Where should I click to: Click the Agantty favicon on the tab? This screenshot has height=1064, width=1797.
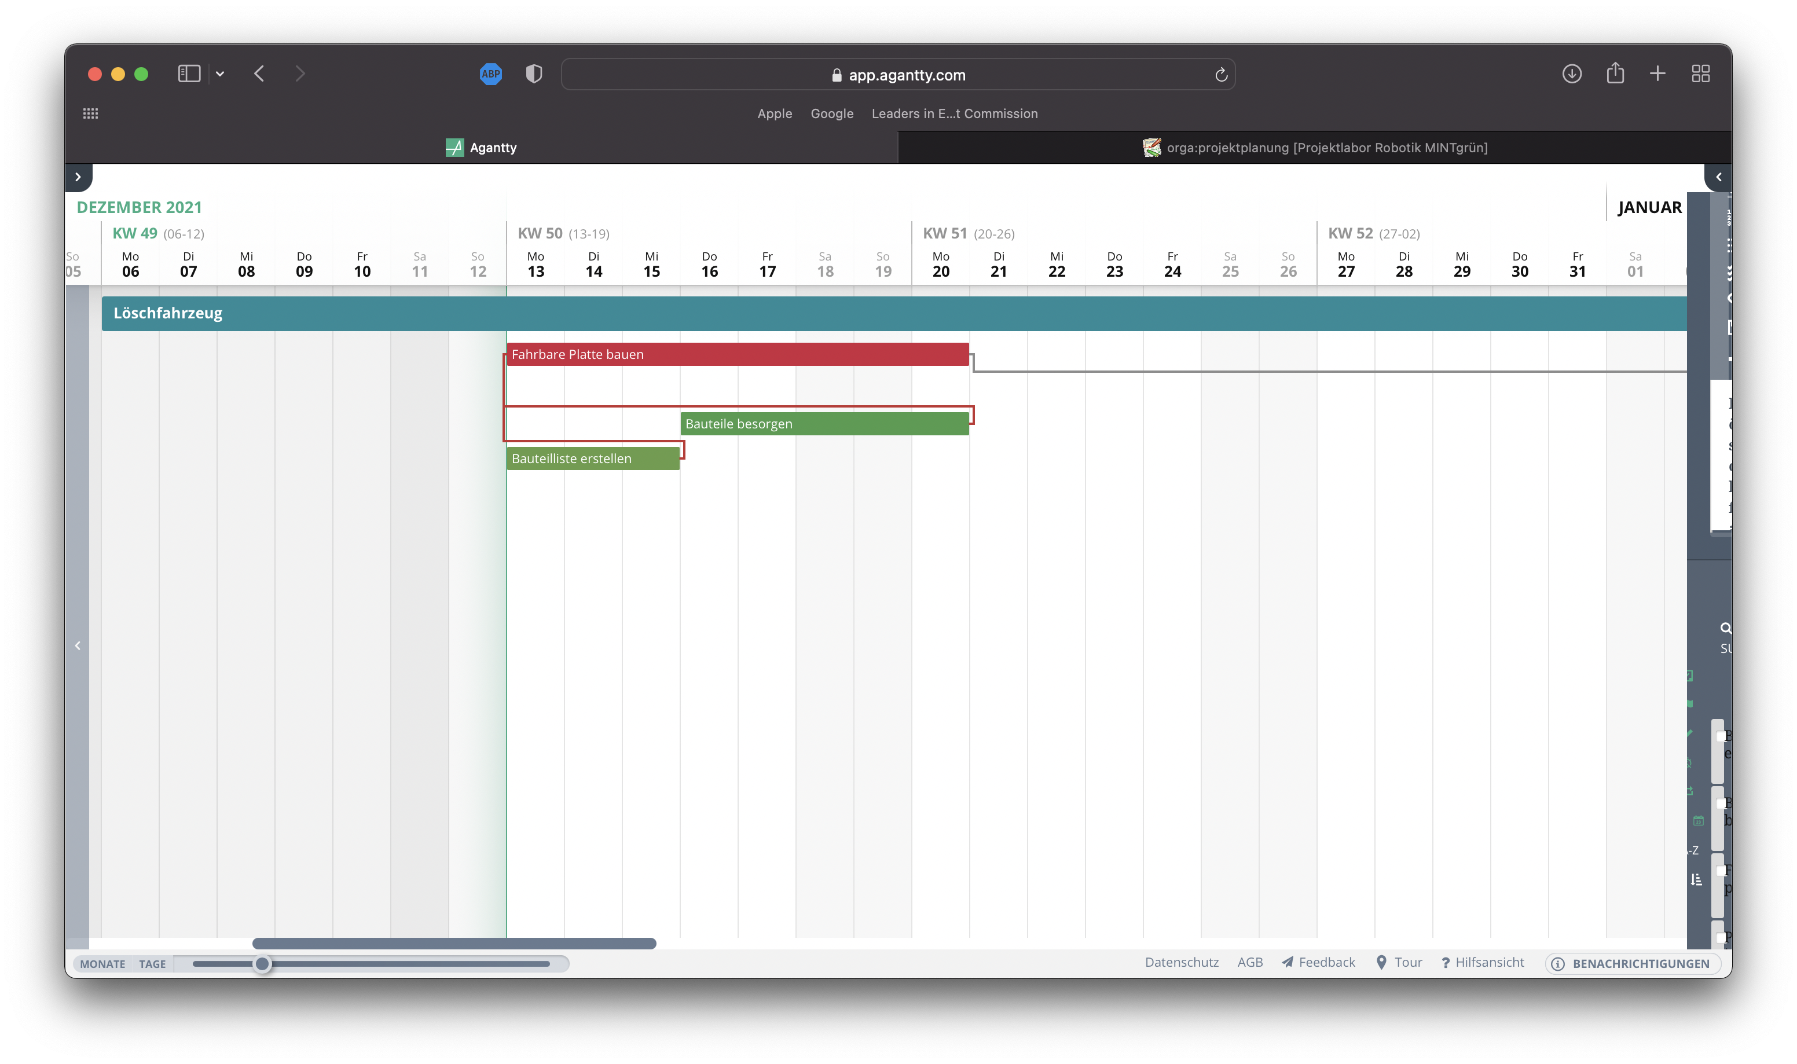click(454, 148)
